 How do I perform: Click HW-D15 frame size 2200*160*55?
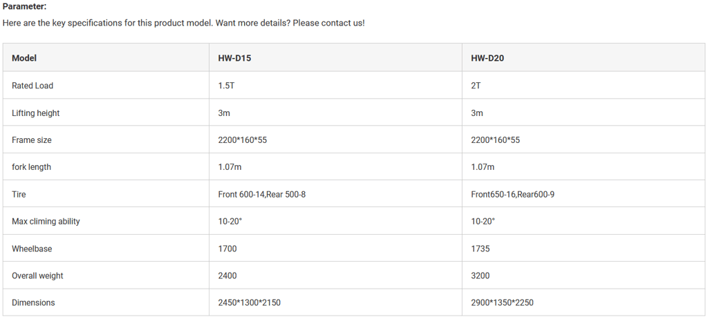pos(243,139)
